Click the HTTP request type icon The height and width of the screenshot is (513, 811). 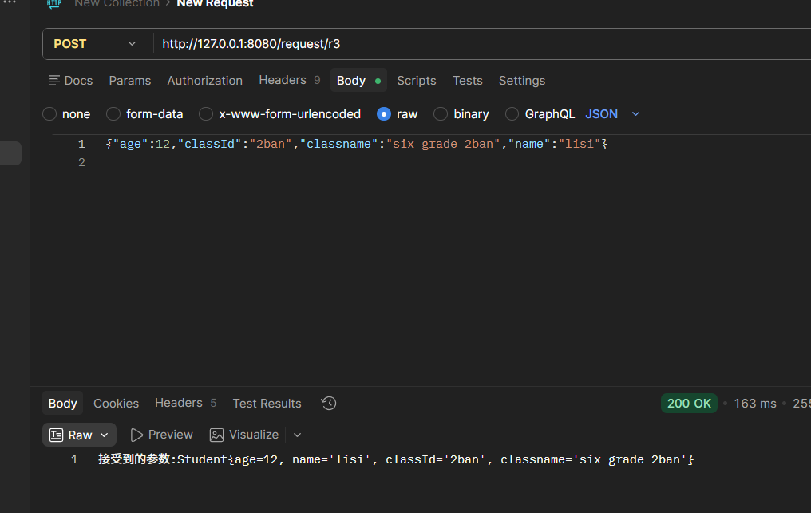(54, 4)
